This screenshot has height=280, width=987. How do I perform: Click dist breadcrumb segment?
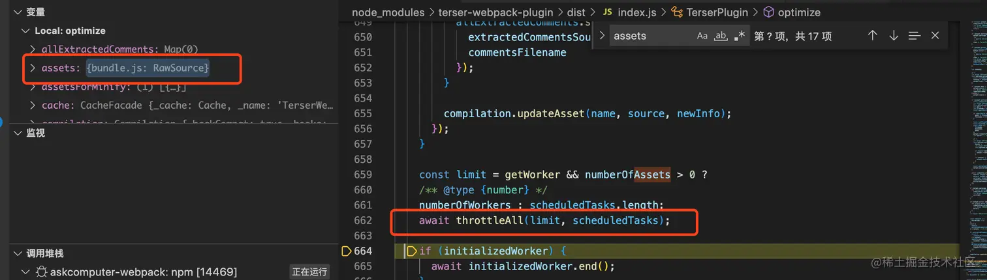pos(576,12)
